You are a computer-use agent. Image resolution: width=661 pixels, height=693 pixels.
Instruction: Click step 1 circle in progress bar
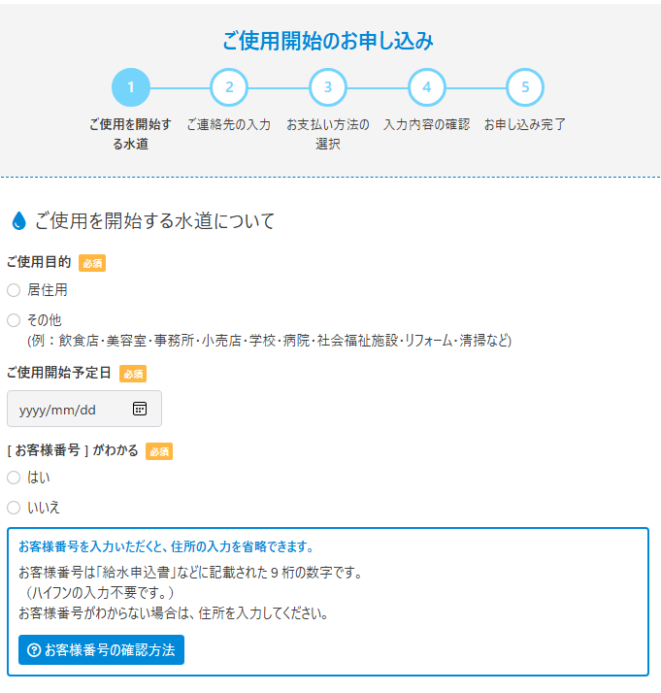[131, 87]
